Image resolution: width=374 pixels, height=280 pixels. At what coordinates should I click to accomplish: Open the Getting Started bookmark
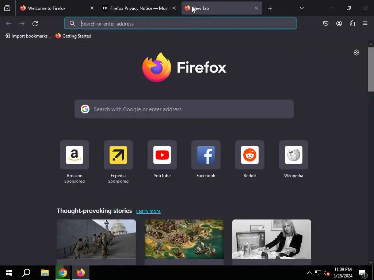[73, 36]
